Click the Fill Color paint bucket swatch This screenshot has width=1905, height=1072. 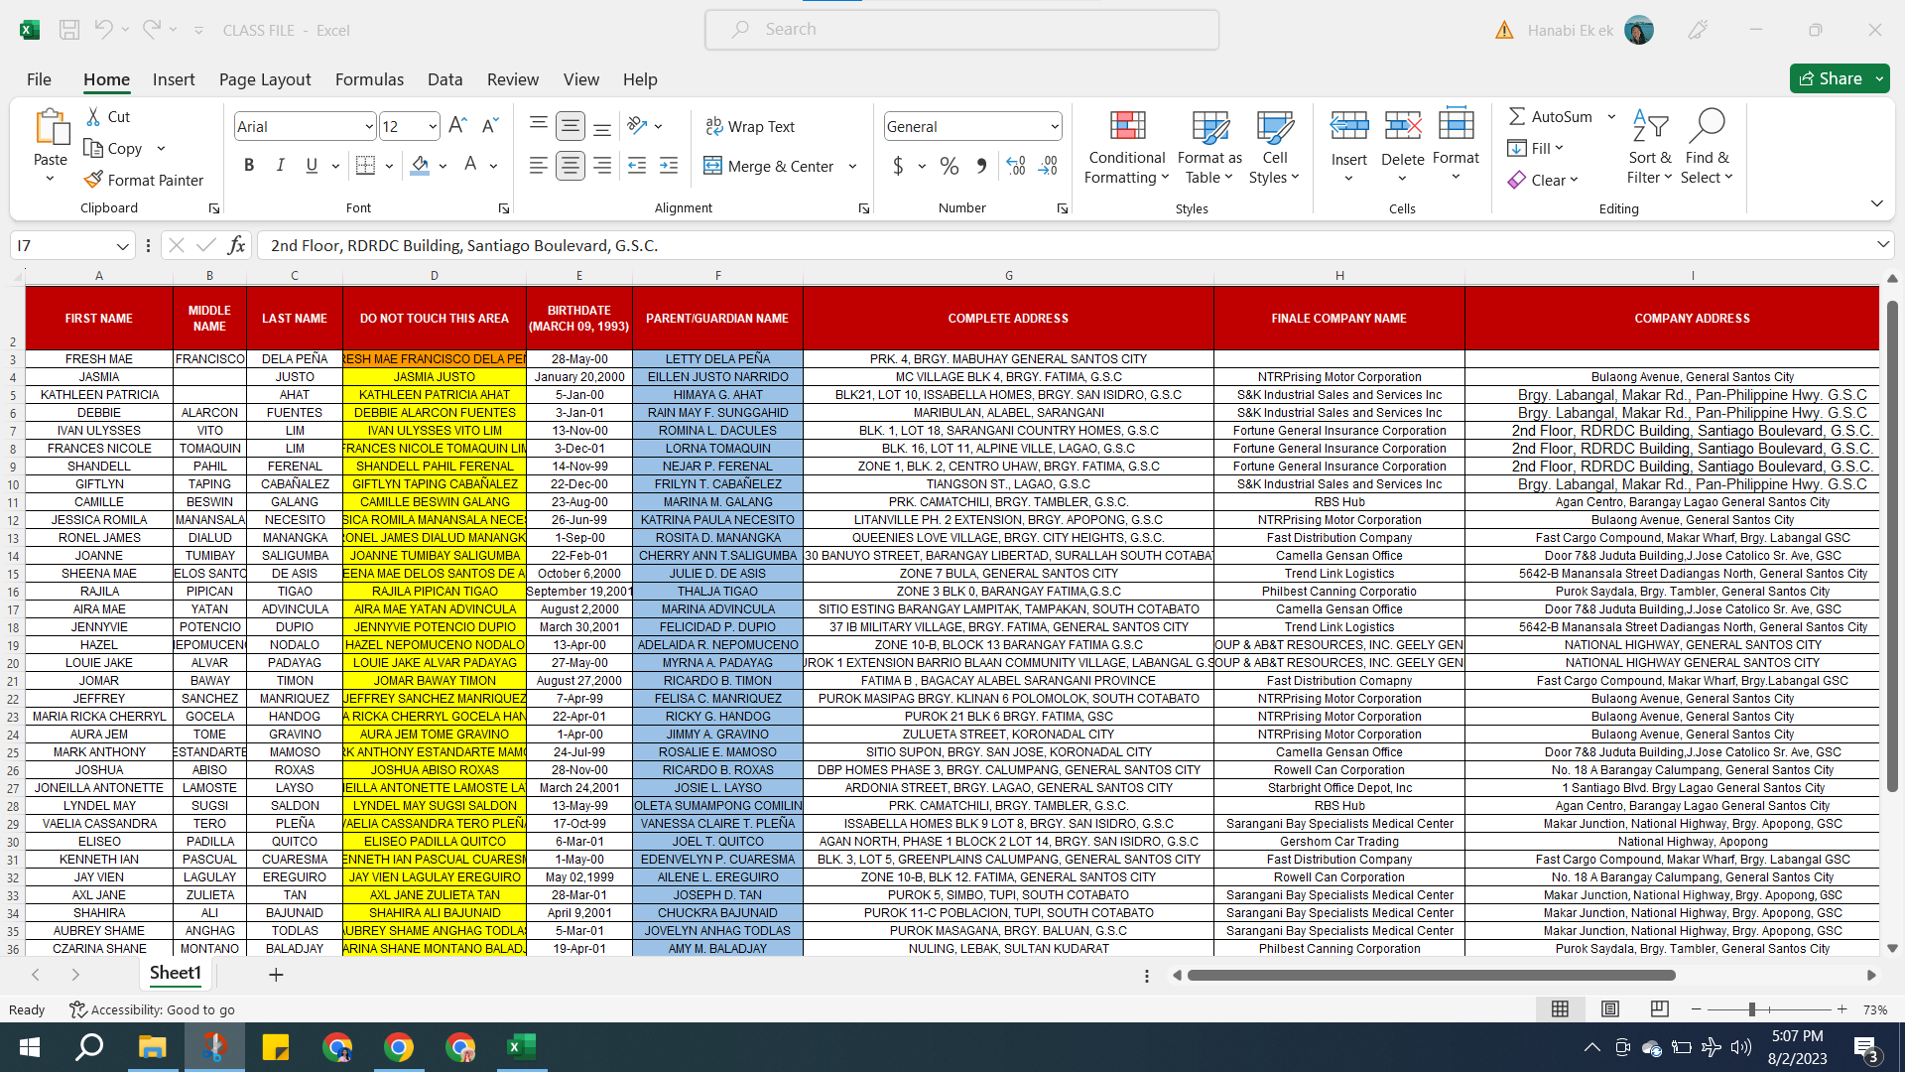420,166
